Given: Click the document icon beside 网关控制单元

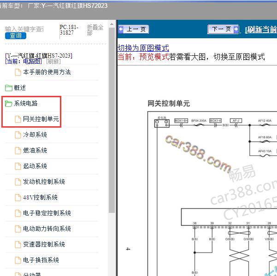Looking at the screenshot, I should [18, 119].
